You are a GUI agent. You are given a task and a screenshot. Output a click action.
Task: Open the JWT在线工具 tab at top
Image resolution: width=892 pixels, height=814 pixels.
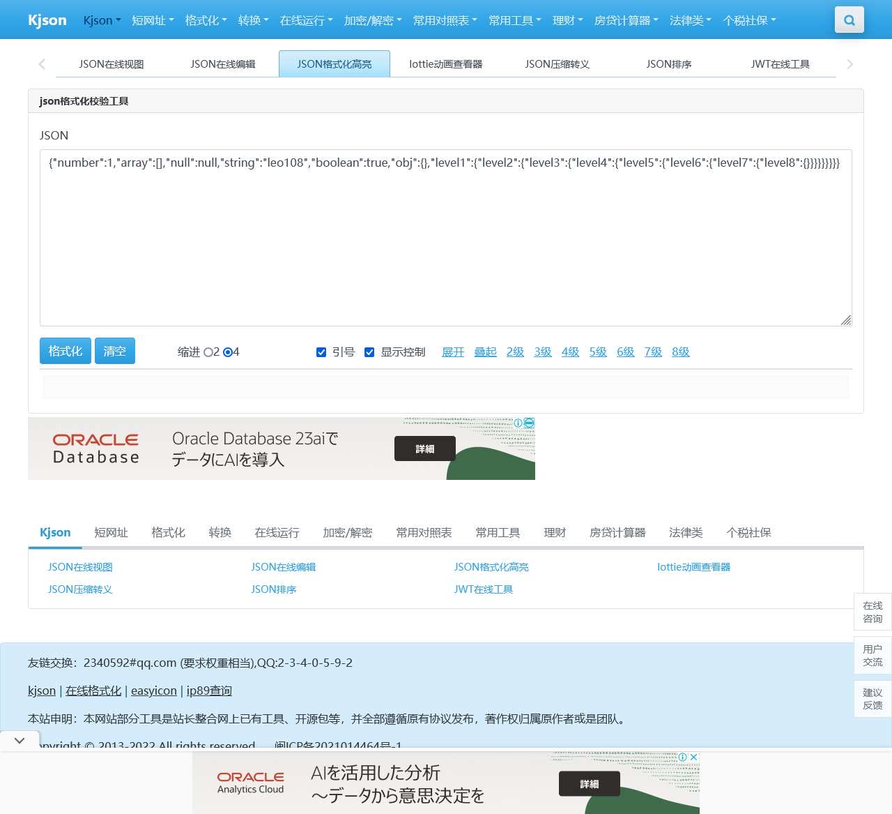780,64
